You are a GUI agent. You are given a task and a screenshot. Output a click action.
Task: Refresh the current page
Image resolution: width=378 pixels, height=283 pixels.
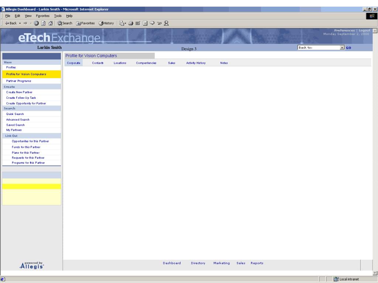(x=44, y=23)
